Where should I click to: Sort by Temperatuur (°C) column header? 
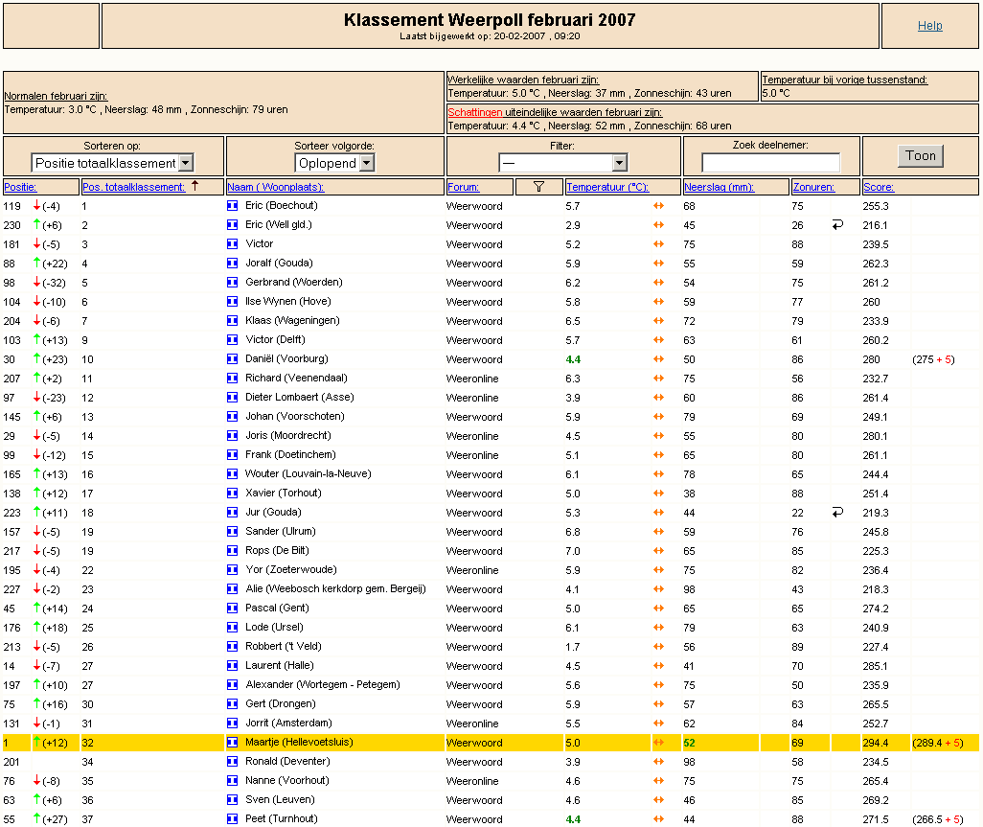point(606,187)
